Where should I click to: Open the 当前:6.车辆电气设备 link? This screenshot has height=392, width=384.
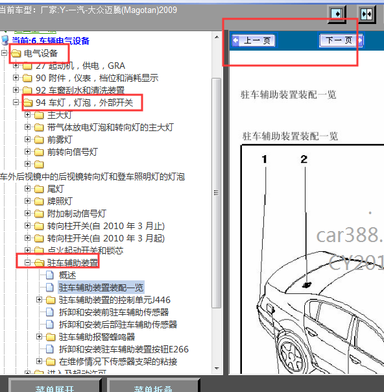click(x=51, y=41)
